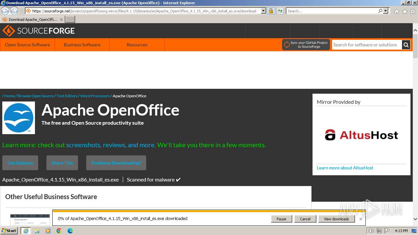The width and height of the screenshot is (418, 235).
Task: Open media player taskbar icon
Action: (x=48, y=231)
